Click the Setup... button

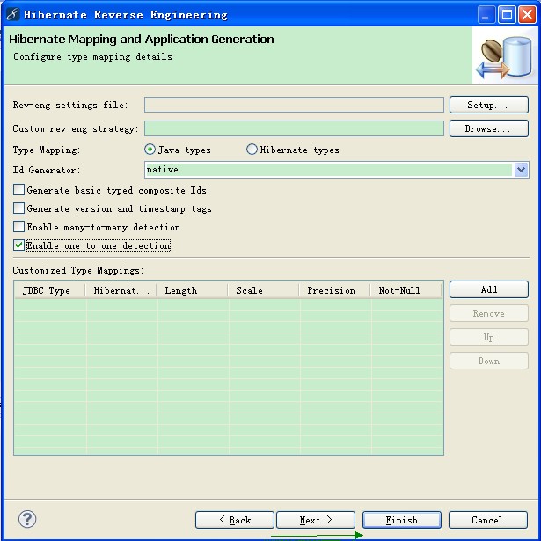pyautogui.click(x=488, y=105)
